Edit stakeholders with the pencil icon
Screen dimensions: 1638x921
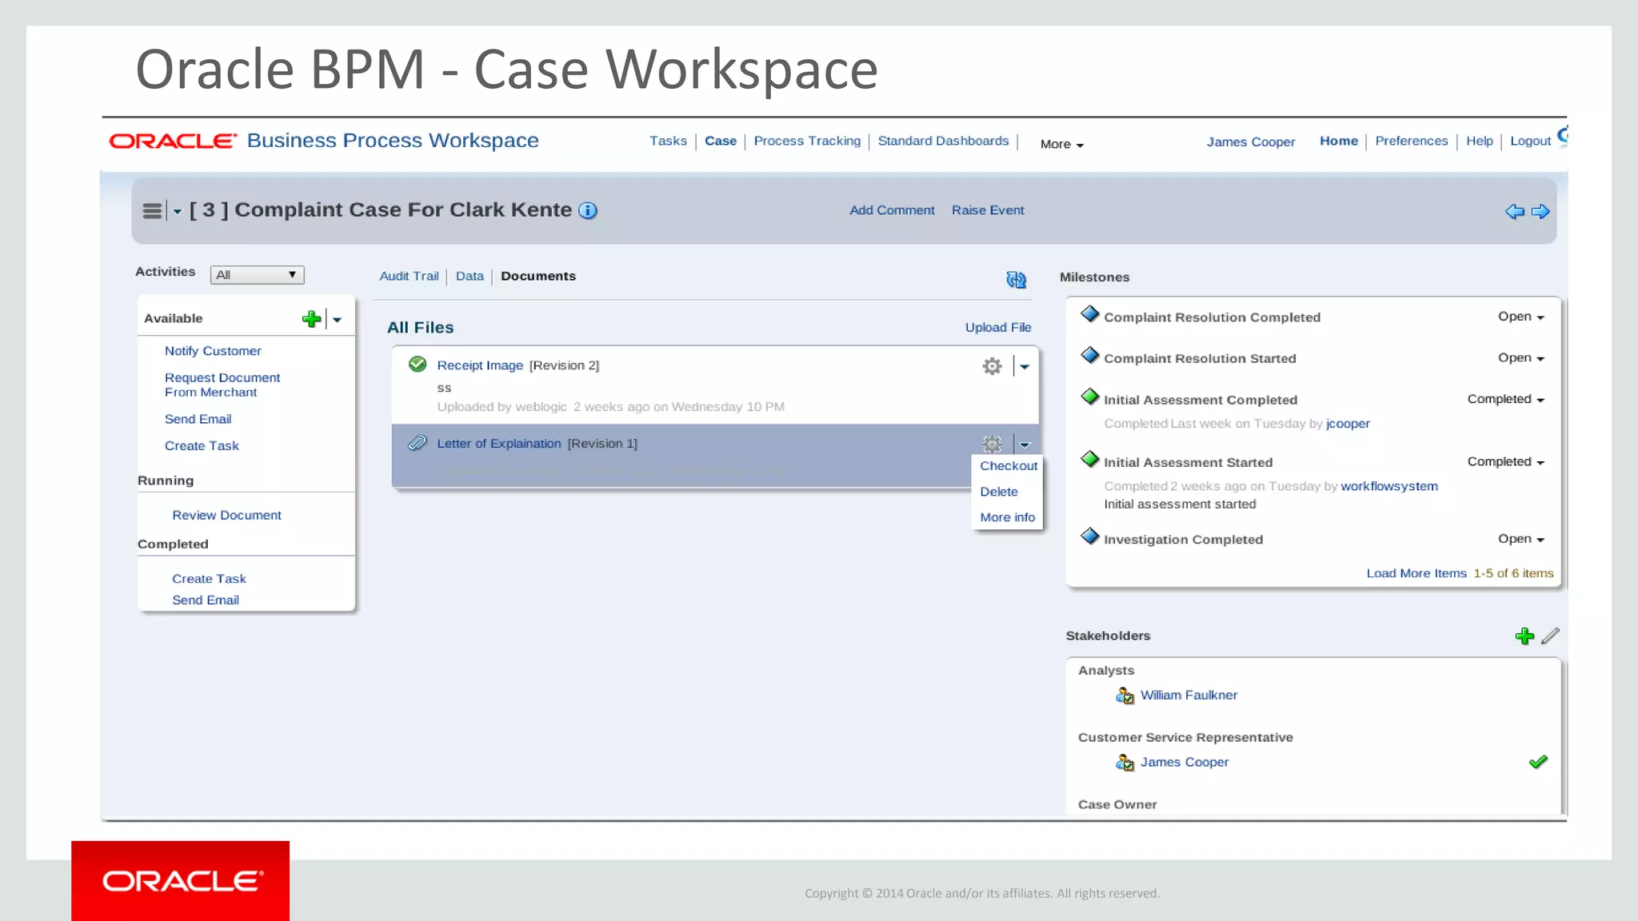click(1550, 636)
